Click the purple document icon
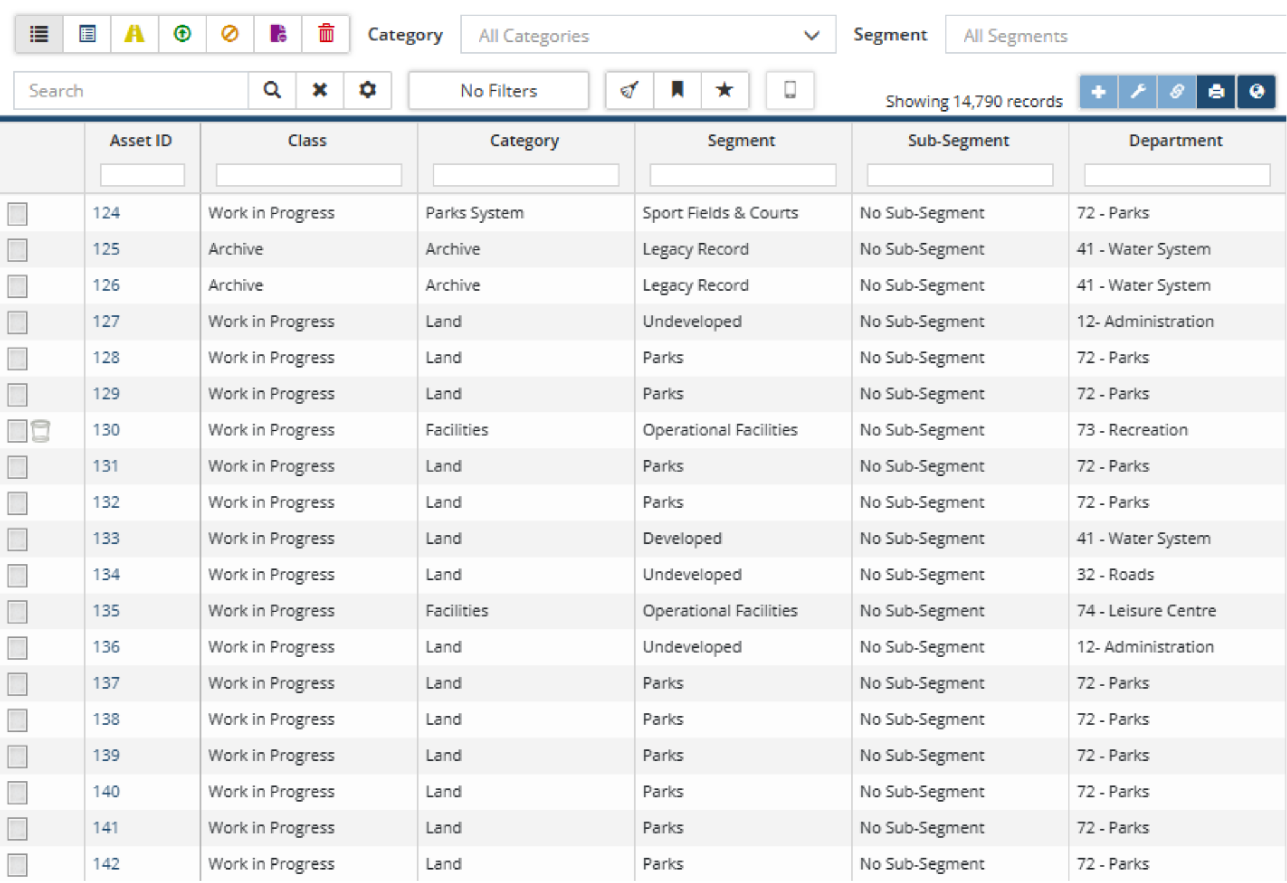Image resolution: width=1287 pixels, height=883 pixels. click(x=278, y=34)
